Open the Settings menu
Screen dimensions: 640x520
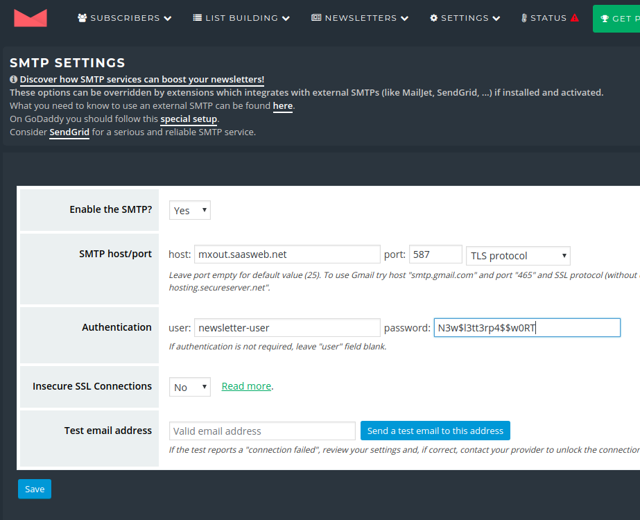coord(465,18)
